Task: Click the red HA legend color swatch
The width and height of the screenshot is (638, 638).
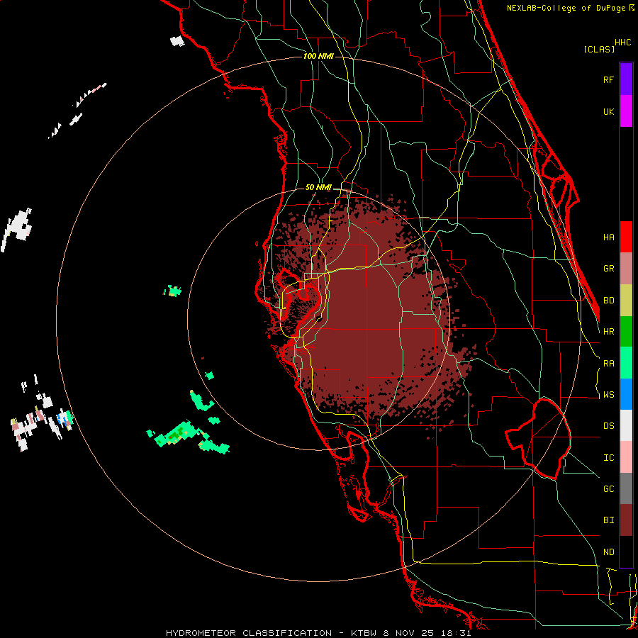Action: tap(626, 237)
